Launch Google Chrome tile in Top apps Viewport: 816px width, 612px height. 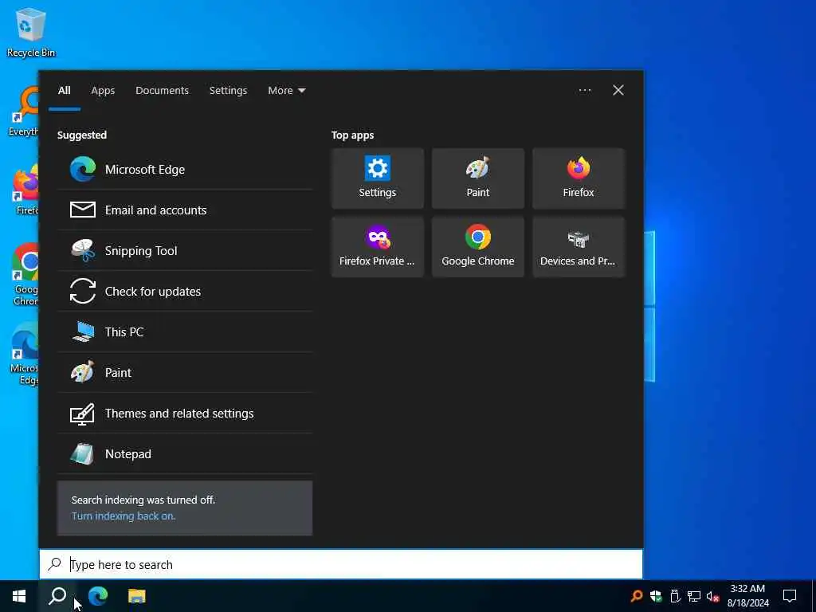478,247
